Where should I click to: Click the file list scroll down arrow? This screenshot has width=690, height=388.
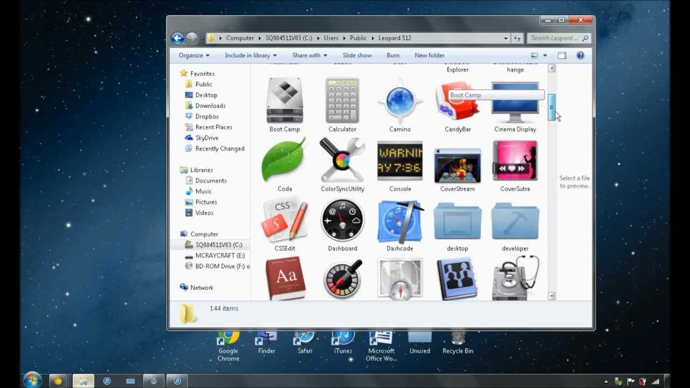click(551, 296)
